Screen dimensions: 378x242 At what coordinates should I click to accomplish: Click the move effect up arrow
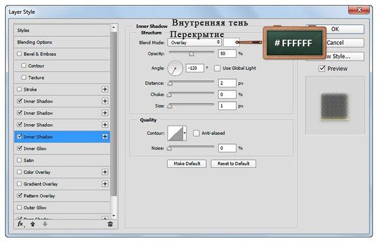[33, 223]
